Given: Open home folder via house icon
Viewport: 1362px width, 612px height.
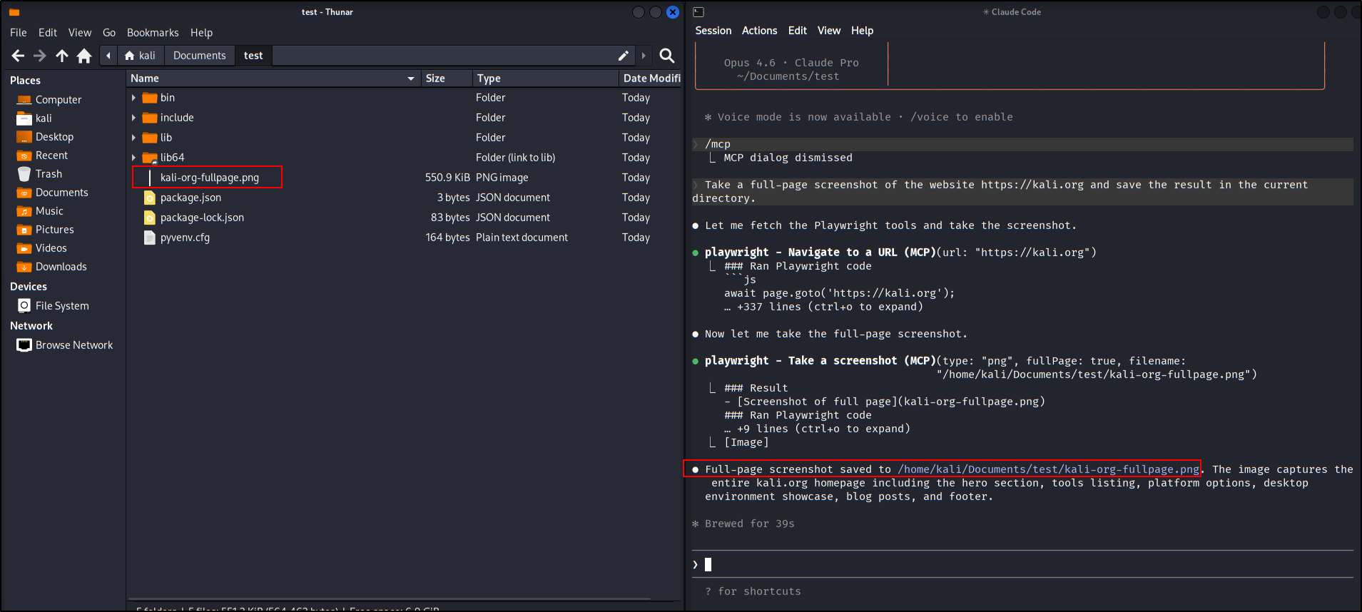Looking at the screenshot, I should tap(84, 56).
